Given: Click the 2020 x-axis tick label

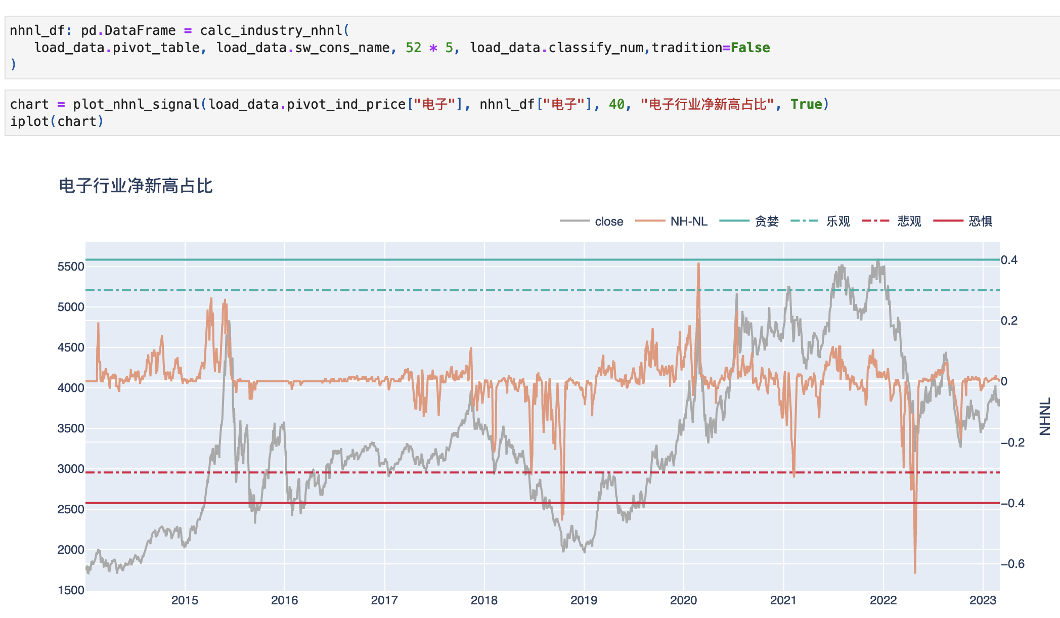Looking at the screenshot, I should [x=683, y=601].
